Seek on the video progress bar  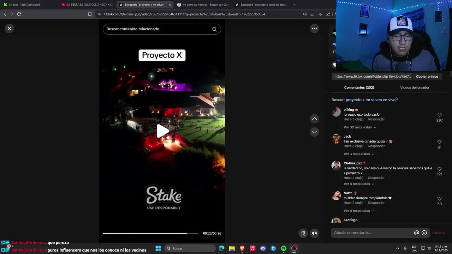(150, 233)
